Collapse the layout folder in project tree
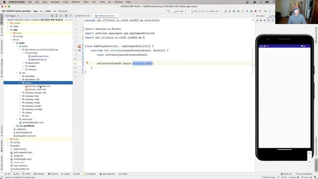 [x=20, y=83]
